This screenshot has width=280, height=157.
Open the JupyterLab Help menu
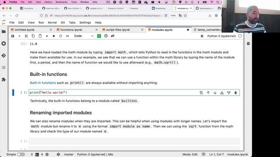pyautogui.click(x=98, y=23)
